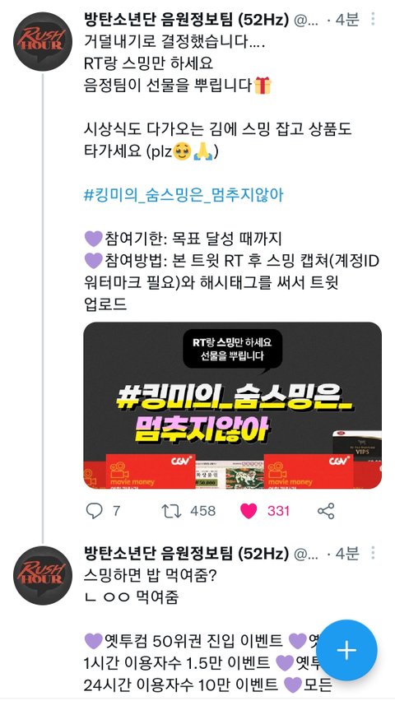Tap the first tweet's 4분 timestamp
The image size is (395, 701).
coord(346,19)
